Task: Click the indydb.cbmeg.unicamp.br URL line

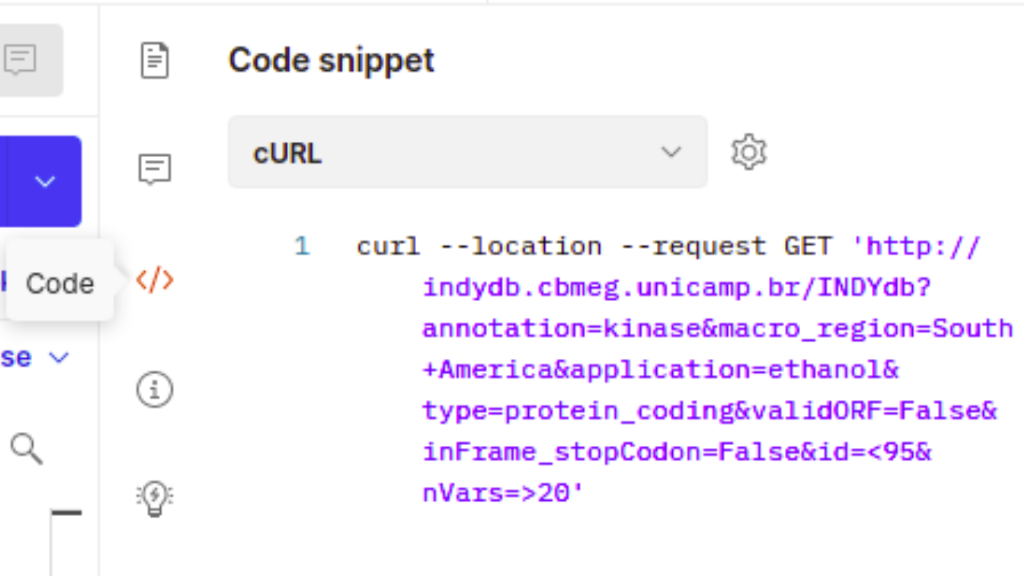Action: click(x=677, y=288)
